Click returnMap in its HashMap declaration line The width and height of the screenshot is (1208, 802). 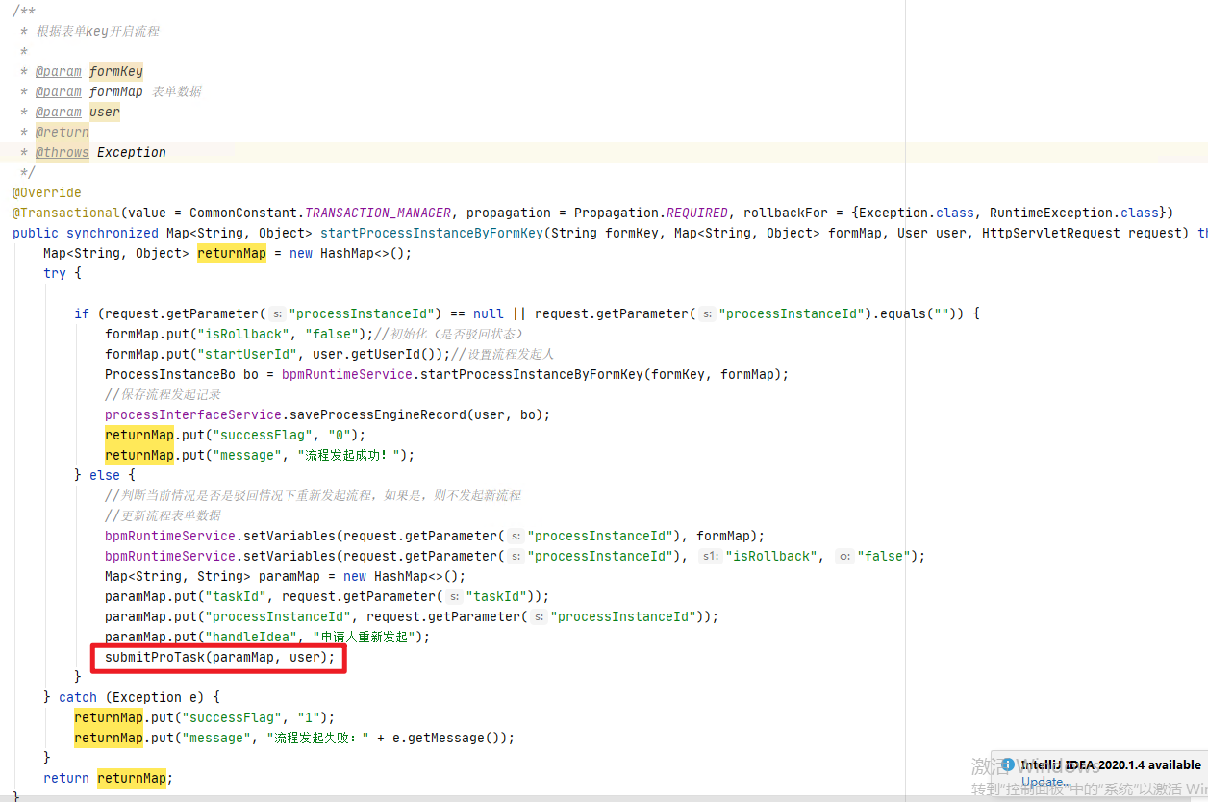click(x=232, y=253)
